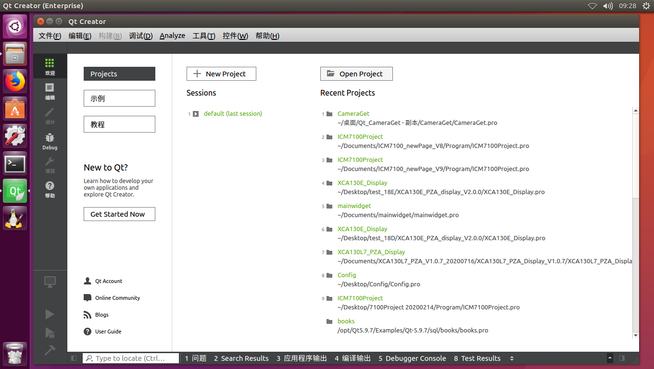Click the Online Community chat icon

click(88, 298)
